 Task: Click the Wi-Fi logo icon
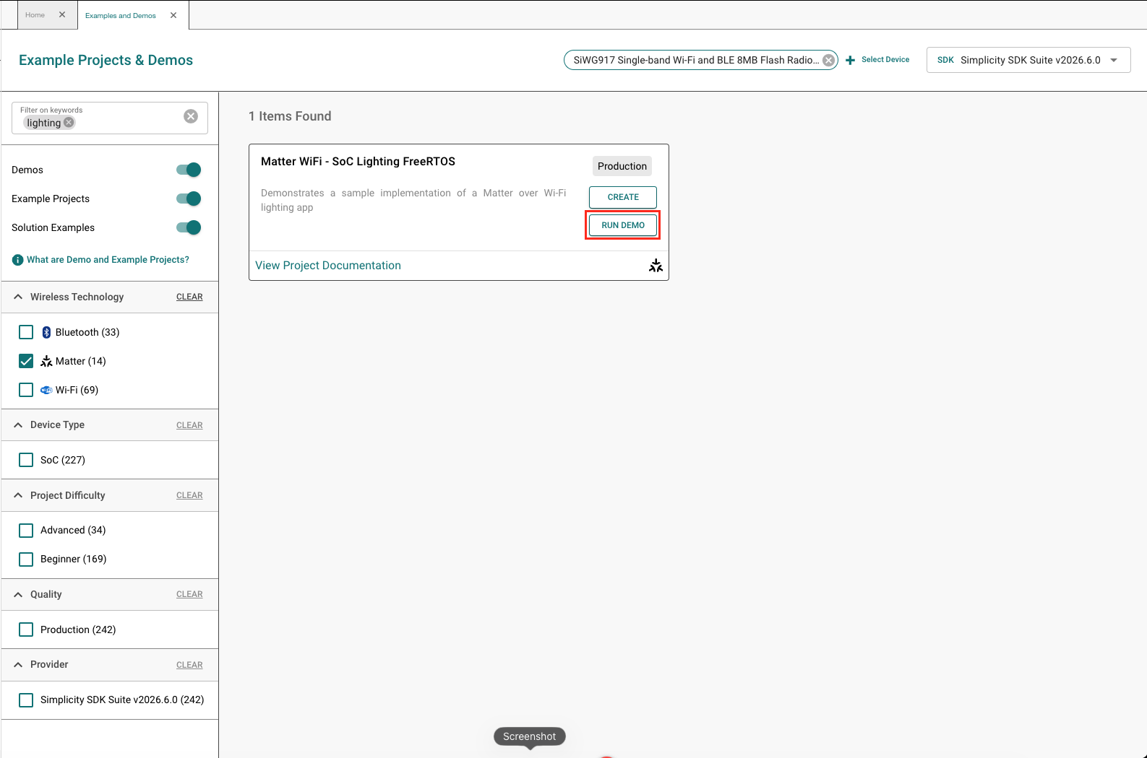[x=46, y=390]
